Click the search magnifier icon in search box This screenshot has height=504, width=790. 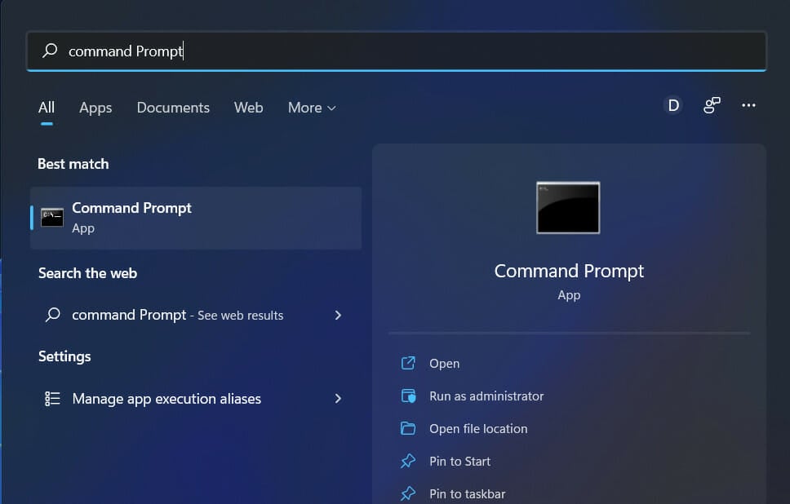[x=50, y=51]
